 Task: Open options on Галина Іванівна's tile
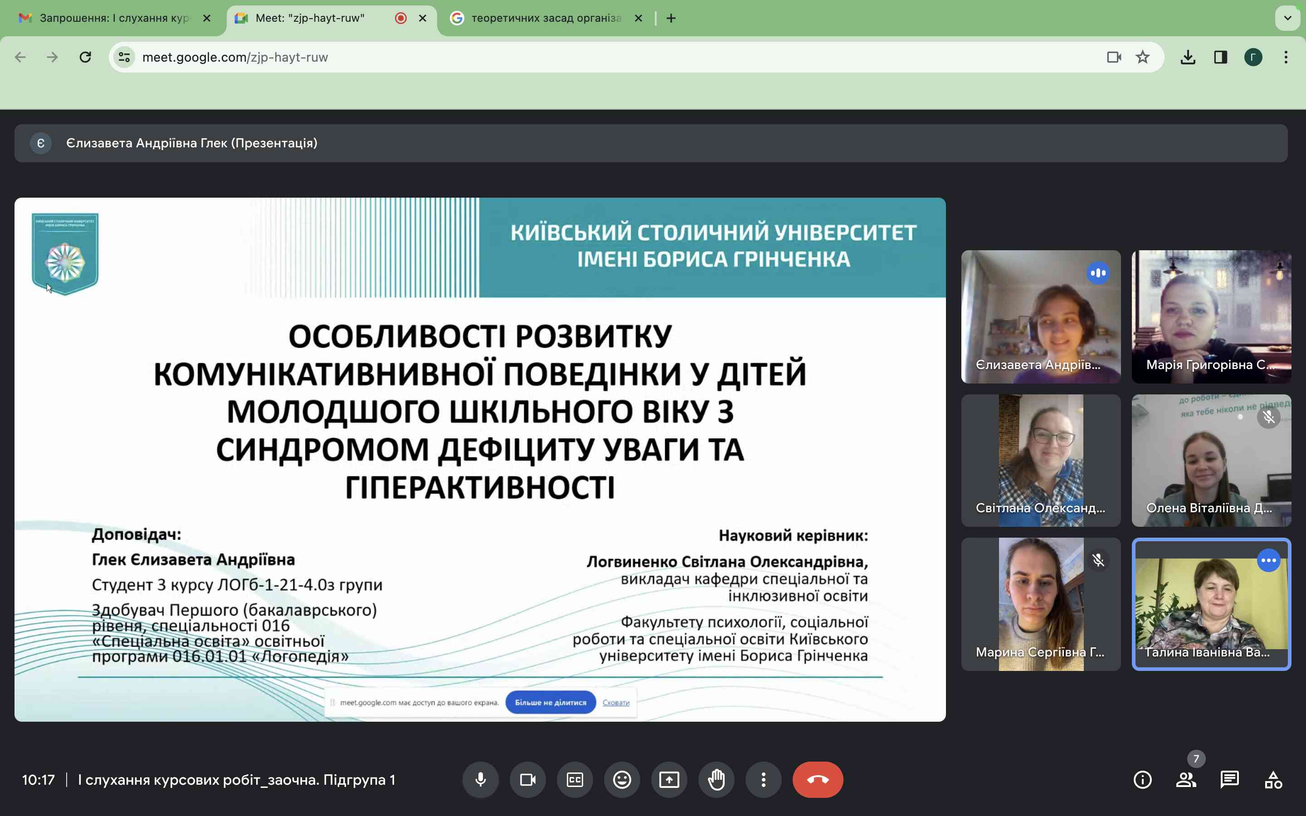pos(1269,560)
